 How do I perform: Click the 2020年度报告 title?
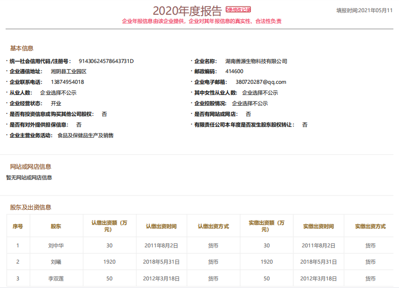[x=187, y=11]
